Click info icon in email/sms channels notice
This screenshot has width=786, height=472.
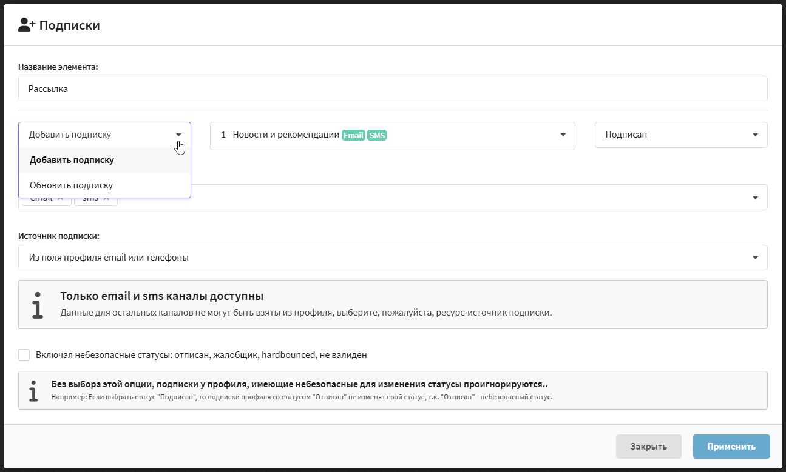coord(38,305)
